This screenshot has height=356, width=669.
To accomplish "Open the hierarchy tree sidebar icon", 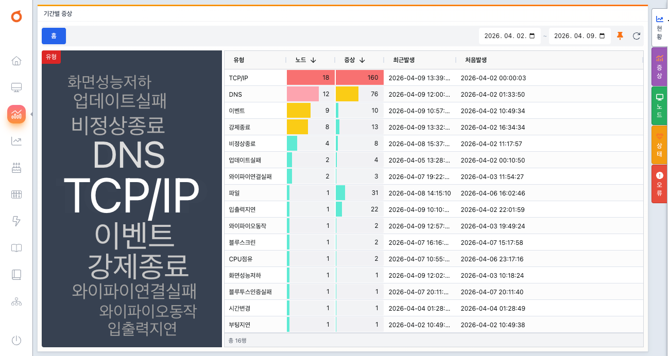I will pyautogui.click(x=16, y=301).
